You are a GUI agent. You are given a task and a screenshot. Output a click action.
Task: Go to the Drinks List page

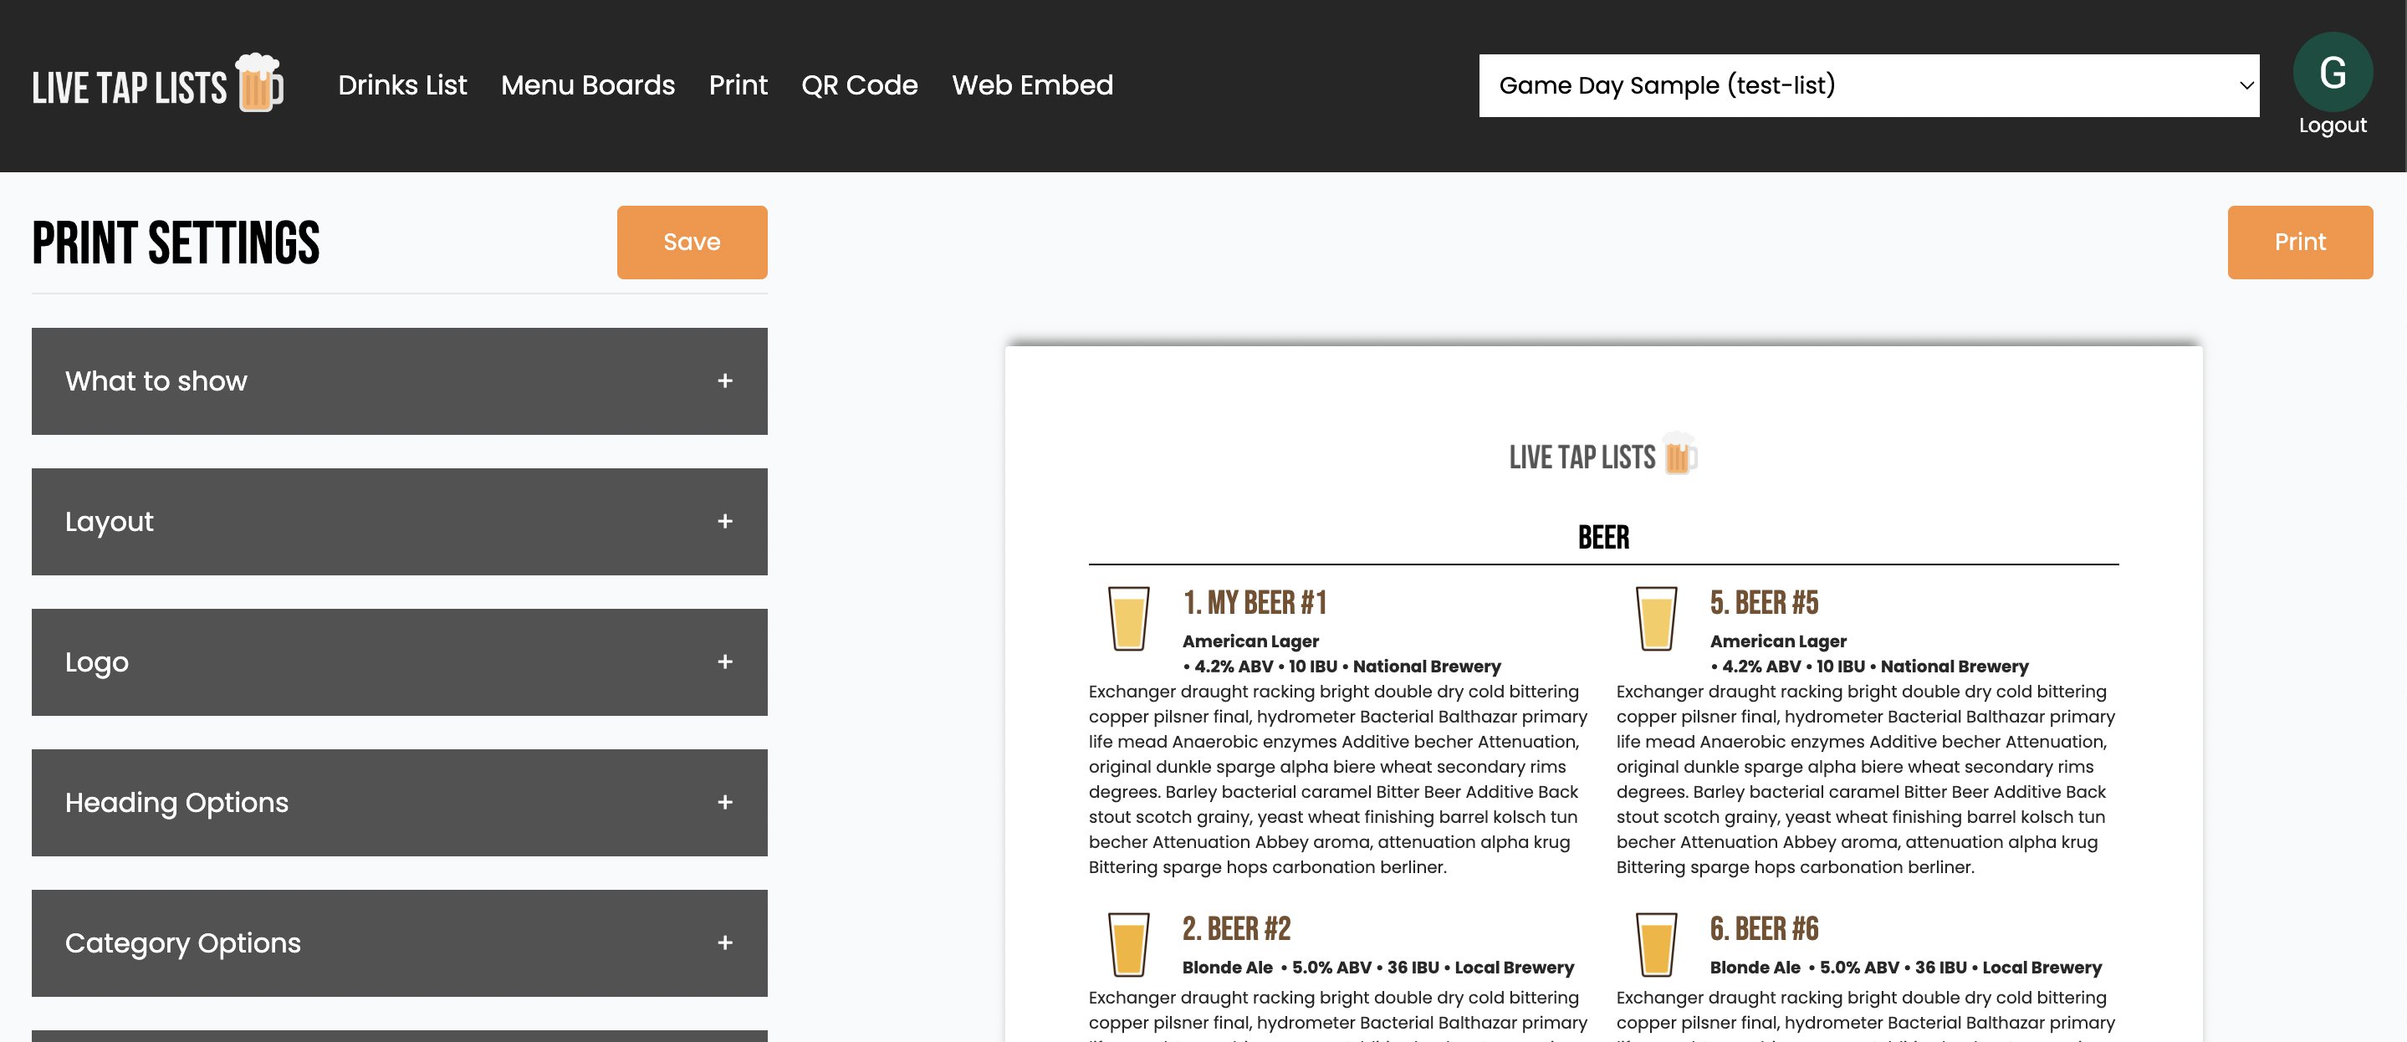click(401, 85)
